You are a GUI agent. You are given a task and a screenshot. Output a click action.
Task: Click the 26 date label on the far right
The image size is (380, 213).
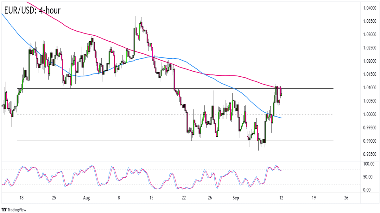(x=346, y=198)
